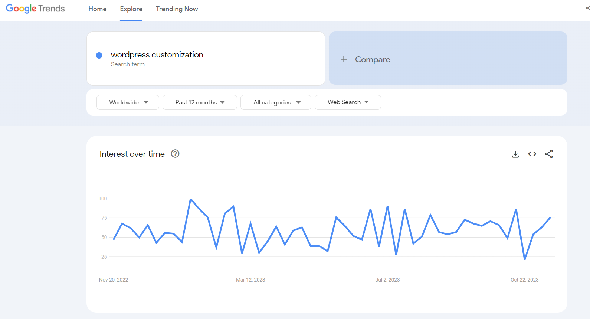
Task: Click the blue dot beside search term
Action: coord(99,55)
